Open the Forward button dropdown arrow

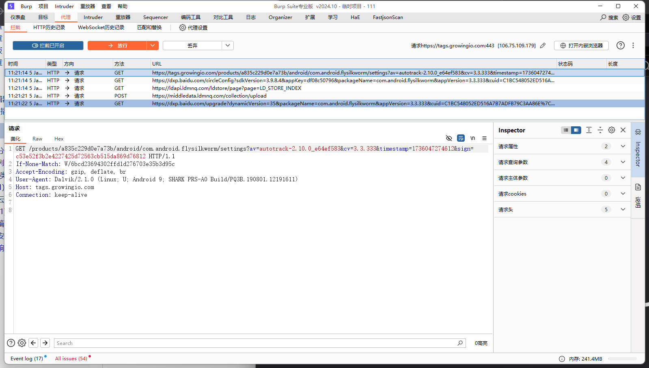[x=153, y=45]
